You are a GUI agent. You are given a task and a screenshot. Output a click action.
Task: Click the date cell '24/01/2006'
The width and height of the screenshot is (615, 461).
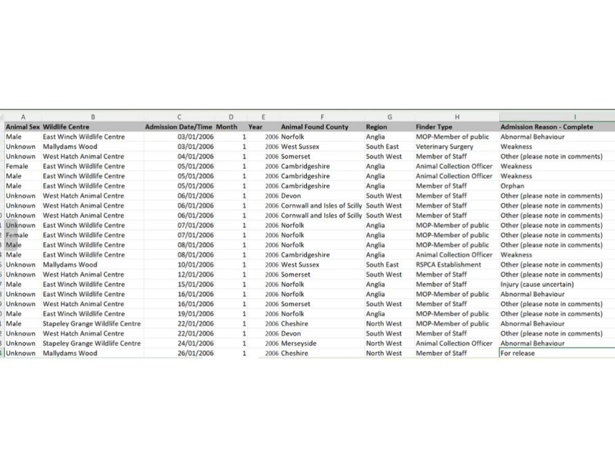179,344
